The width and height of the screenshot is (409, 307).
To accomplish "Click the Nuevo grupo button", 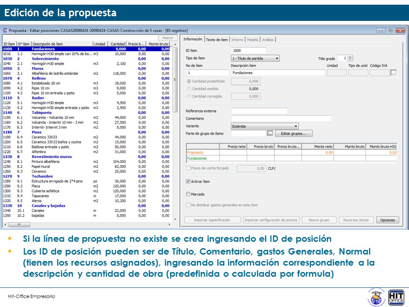I will 319,220.
